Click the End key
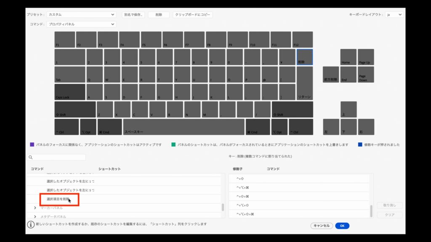The image size is (431, 242). point(348,74)
